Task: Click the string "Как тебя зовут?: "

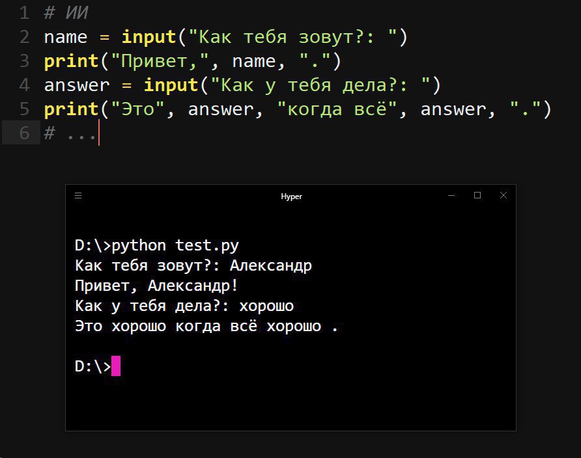Action: coord(292,37)
